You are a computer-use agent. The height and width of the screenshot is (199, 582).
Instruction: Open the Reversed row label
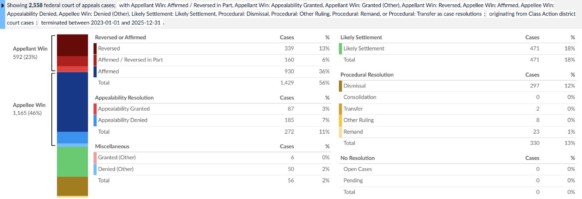pyautogui.click(x=109, y=49)
